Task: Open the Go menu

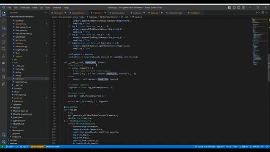Action: click(41, 8)
